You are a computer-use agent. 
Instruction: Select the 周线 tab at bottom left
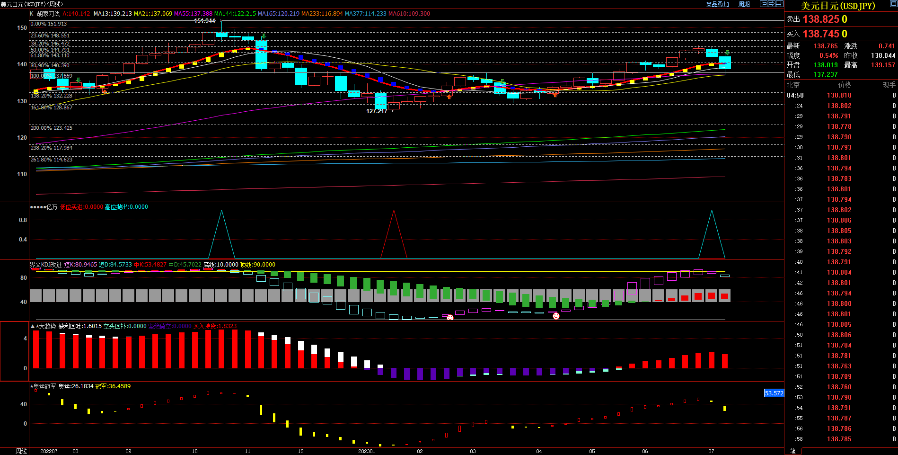point(21,451)
